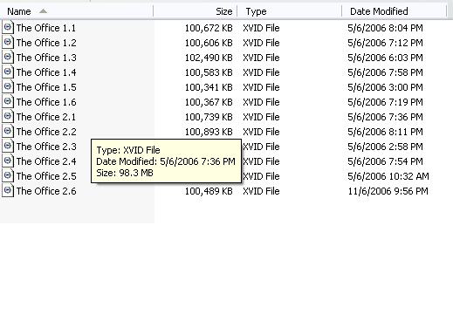Sort list by the Type column header
The width and height of the screenshot is (453, 335).
[x=290, y=11]
